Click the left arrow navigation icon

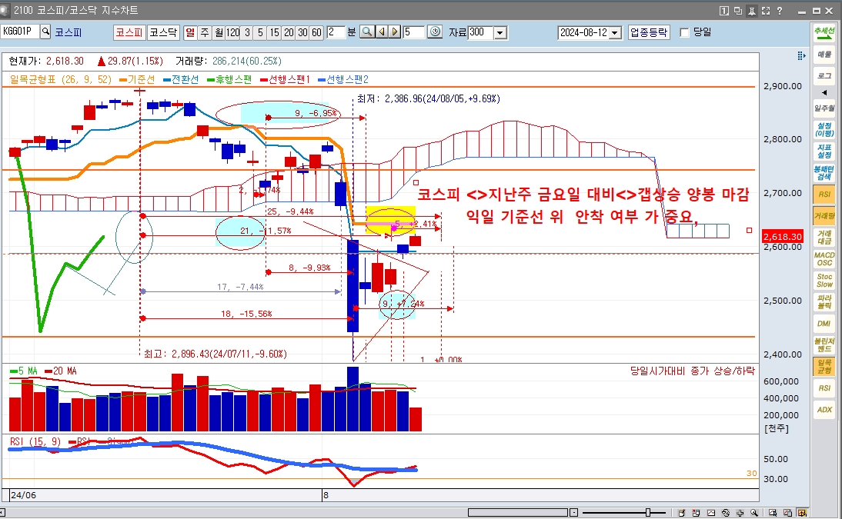[x=381, y=32]
